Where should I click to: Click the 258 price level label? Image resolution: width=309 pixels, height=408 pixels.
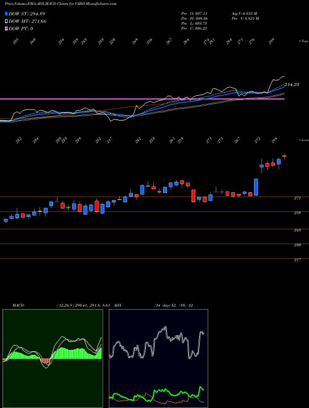[x=297, y=213]
